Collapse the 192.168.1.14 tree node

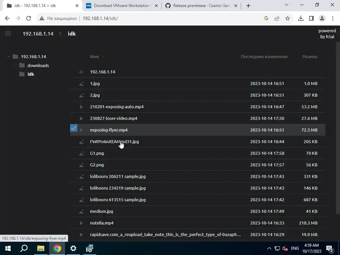(x=8, y=56)
